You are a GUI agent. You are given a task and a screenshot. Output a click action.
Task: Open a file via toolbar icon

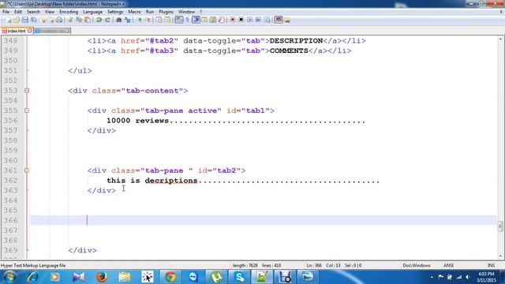coord(16,20)
